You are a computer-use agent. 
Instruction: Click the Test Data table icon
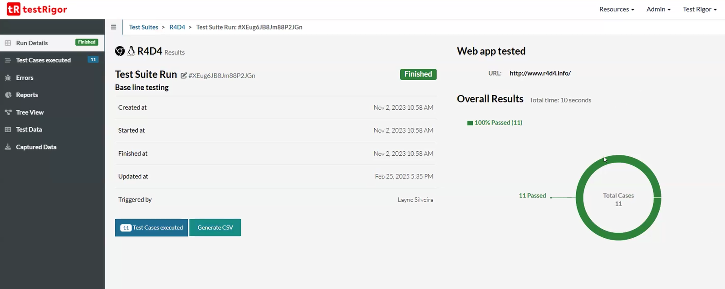coord(8,130)
